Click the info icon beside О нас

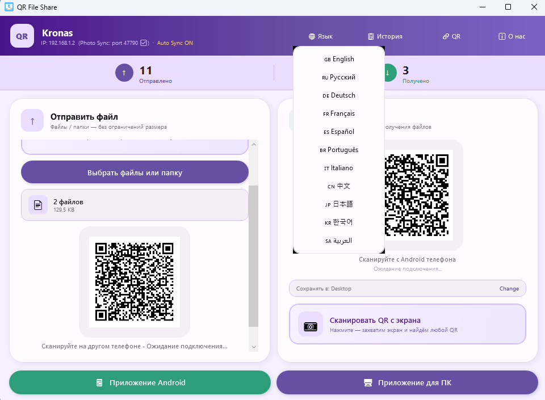pyautogui.click(x=502, y=36)
